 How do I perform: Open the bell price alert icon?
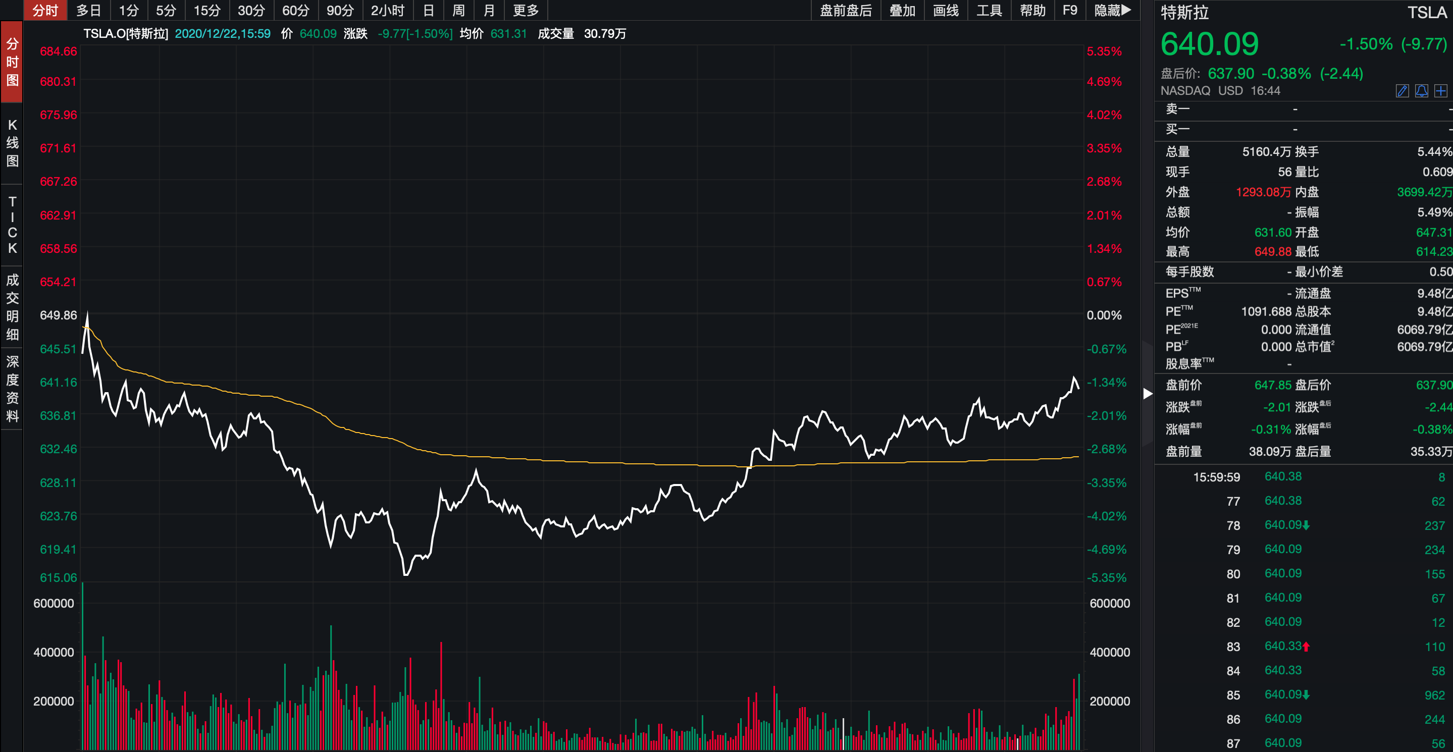click(x=1421, y=91)
